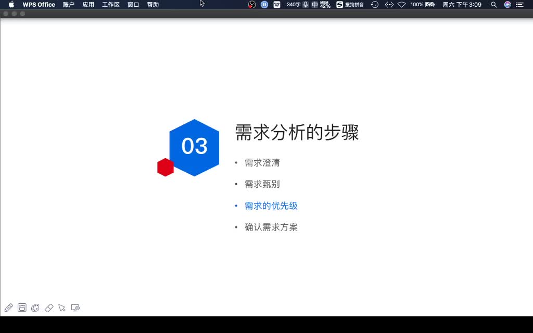Open the 工作区 menu

tap(111, 4)
